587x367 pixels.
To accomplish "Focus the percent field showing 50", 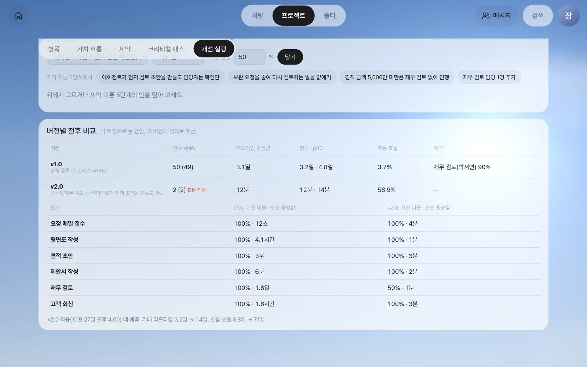I will click(x=249, y=57).
